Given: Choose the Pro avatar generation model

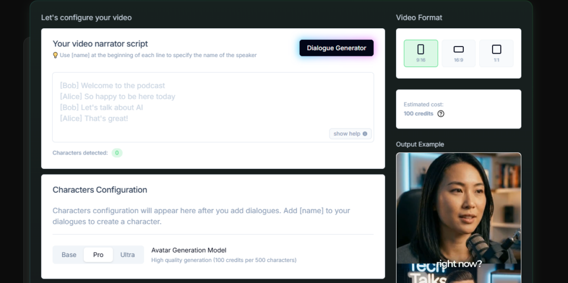Looking at the screenshot, I should [98, 255].
